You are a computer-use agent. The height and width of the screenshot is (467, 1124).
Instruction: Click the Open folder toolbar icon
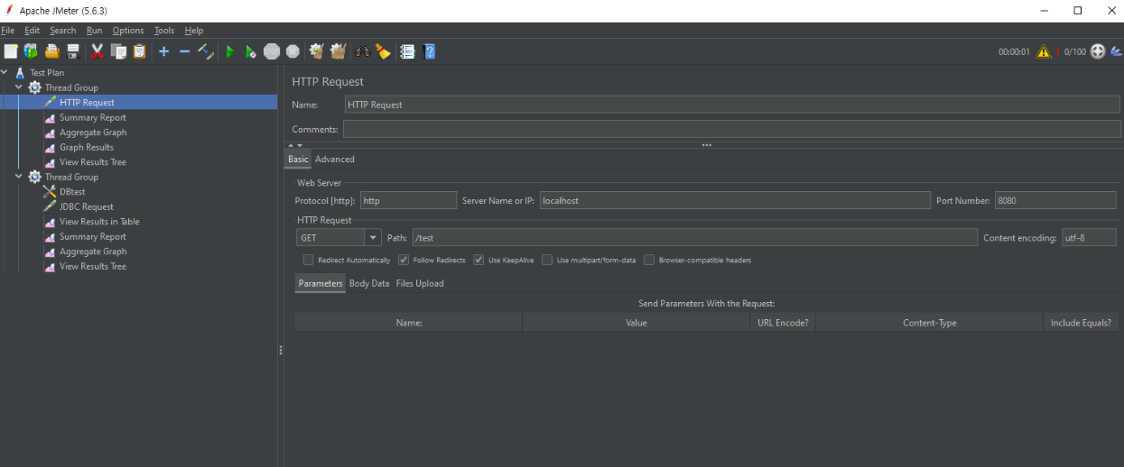[x=52, y=51]
